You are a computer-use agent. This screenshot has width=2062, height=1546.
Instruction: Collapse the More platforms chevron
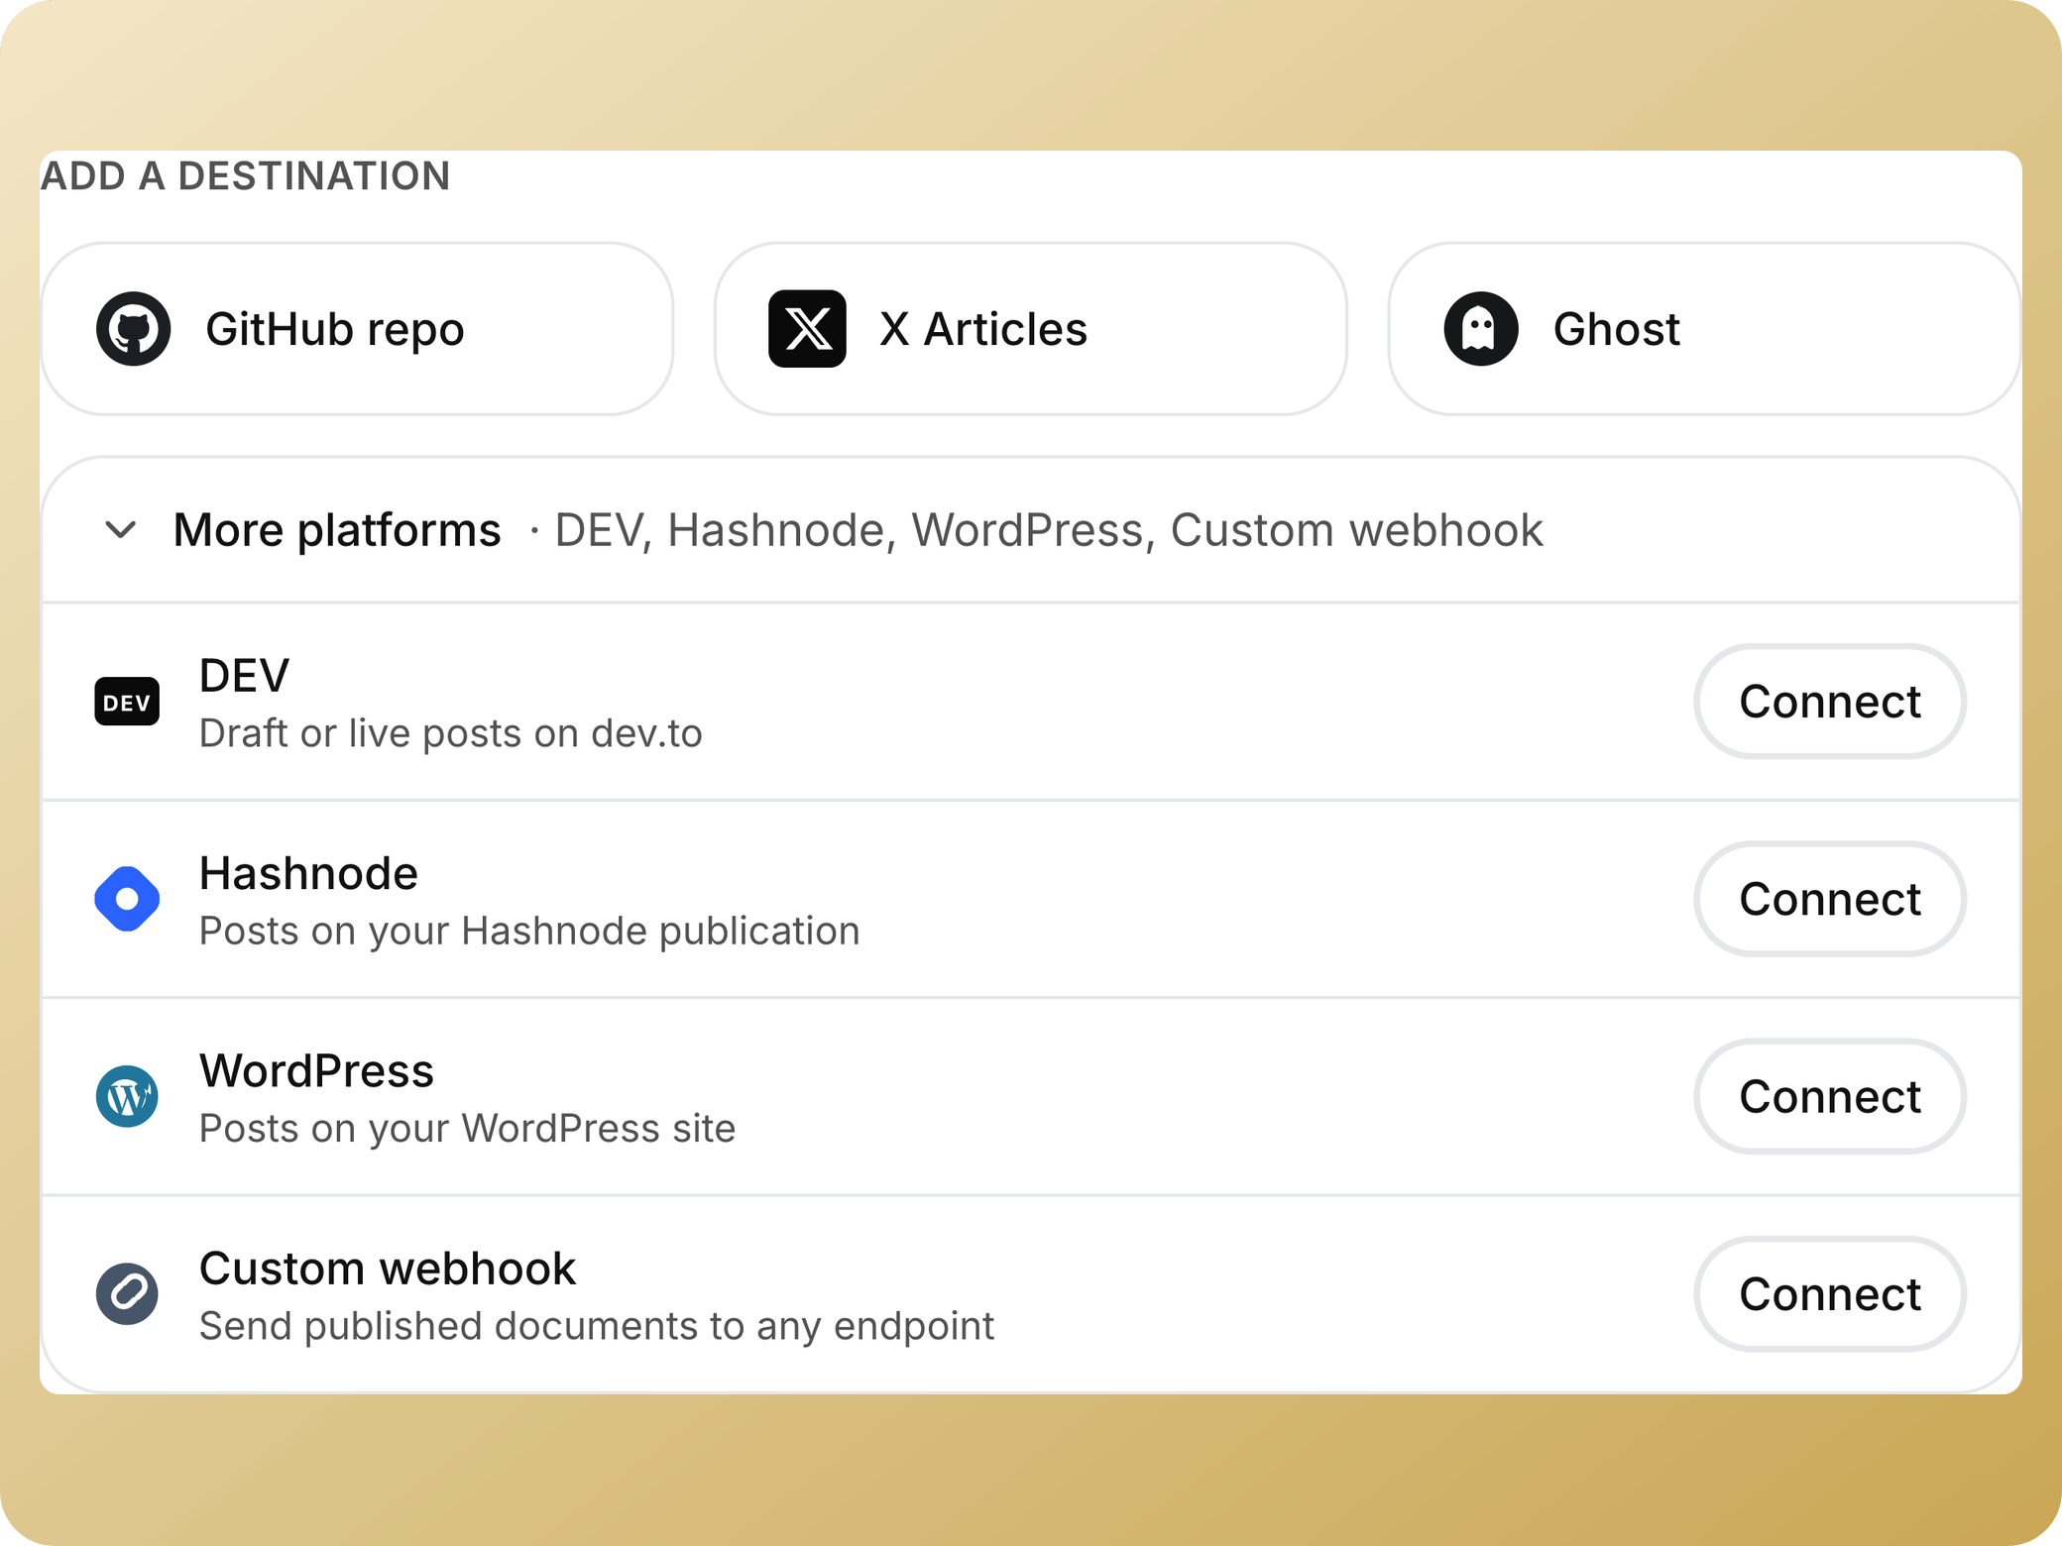(121, 530)
